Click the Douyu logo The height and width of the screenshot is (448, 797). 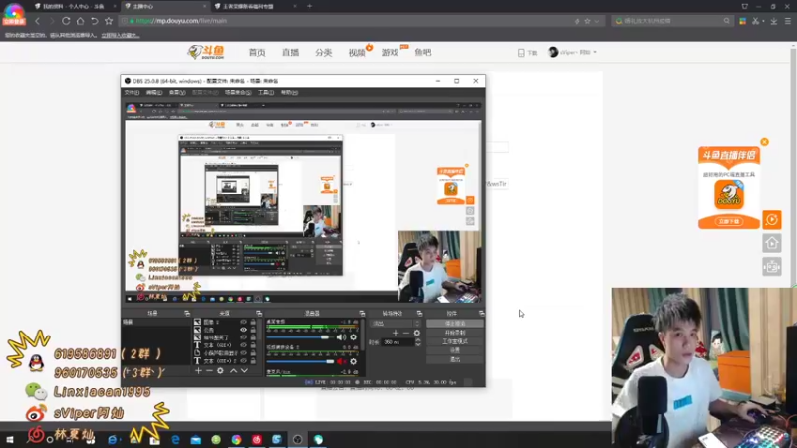coord(206,52)
